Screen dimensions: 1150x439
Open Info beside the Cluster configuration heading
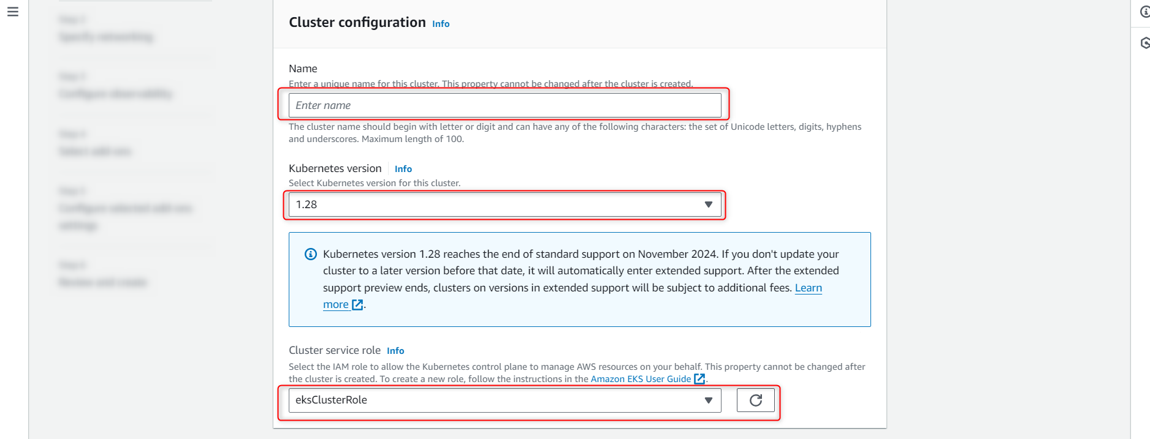click(x=440, y=23)
